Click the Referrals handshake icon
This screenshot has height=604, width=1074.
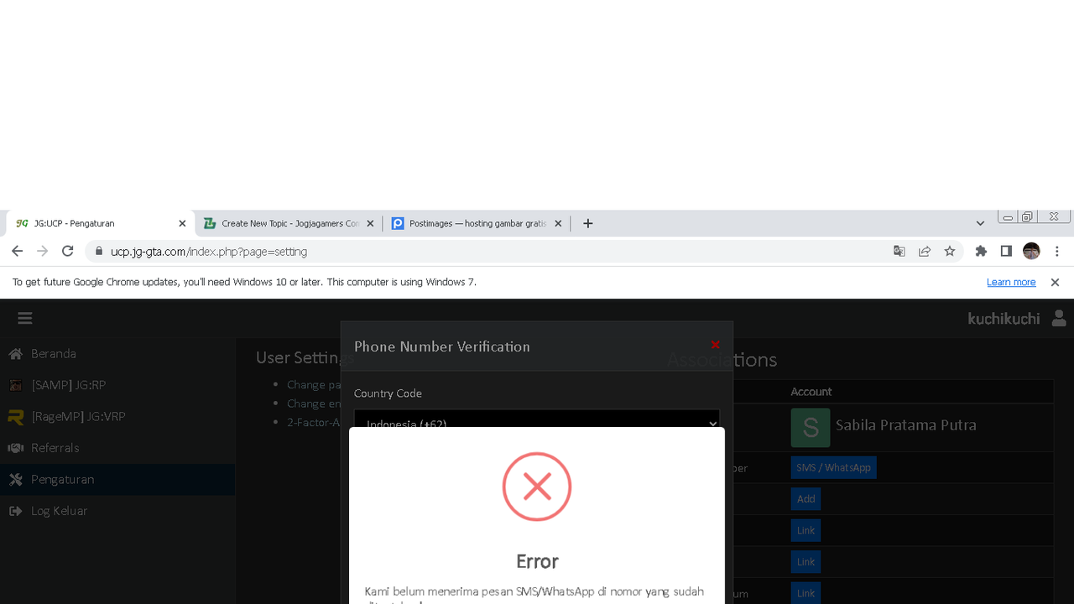point(15,448)
